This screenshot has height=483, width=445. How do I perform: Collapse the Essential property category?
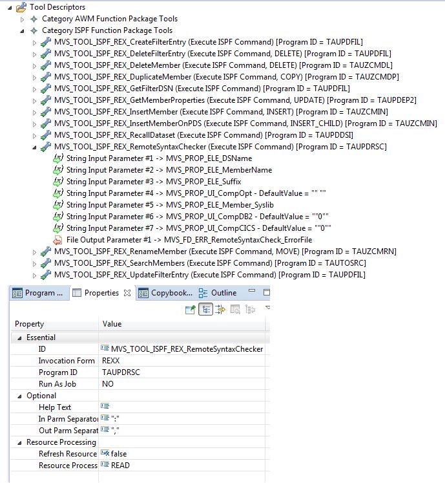(19, 338)
